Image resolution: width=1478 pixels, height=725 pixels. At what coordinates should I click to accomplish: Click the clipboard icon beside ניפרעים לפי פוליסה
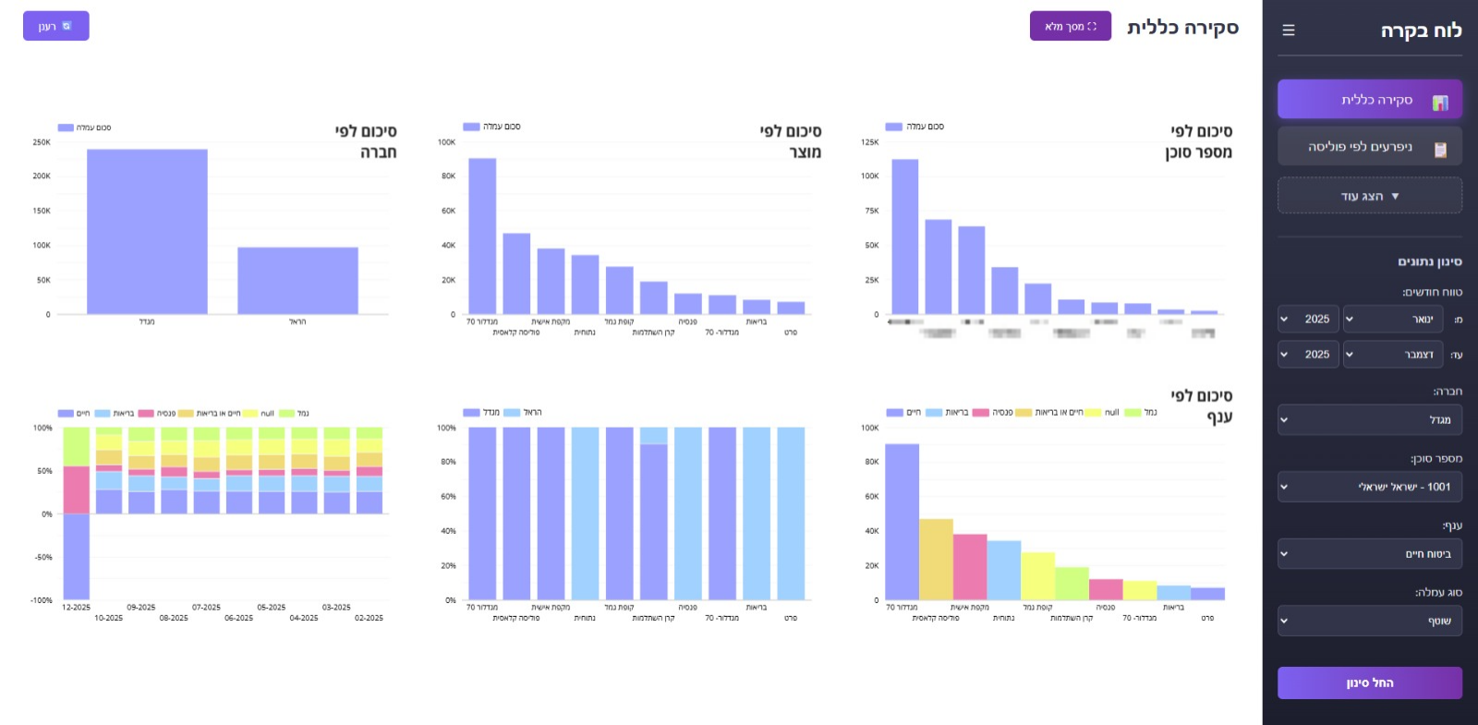(x=1439, y=149)
